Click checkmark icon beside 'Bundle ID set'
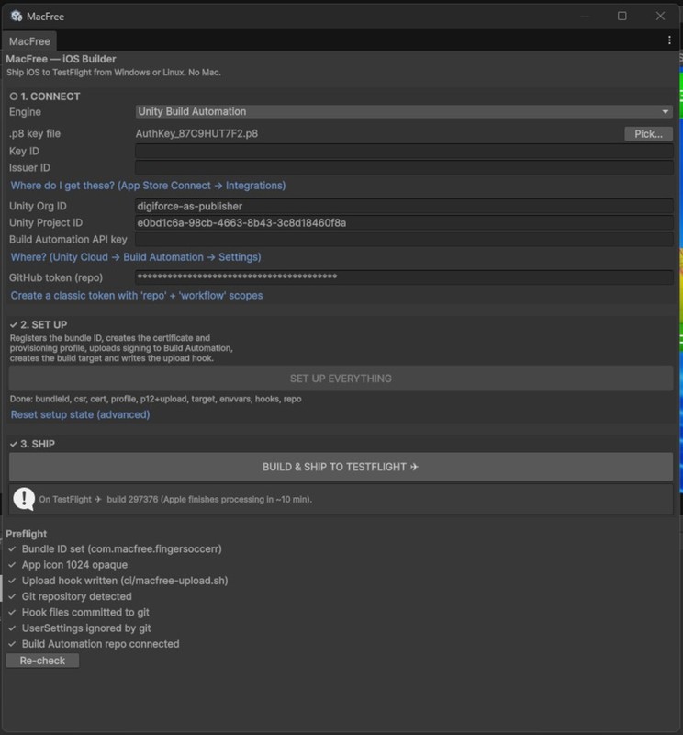 (12, 548)
